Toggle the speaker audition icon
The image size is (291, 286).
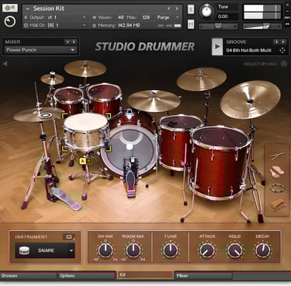point(5,64)
